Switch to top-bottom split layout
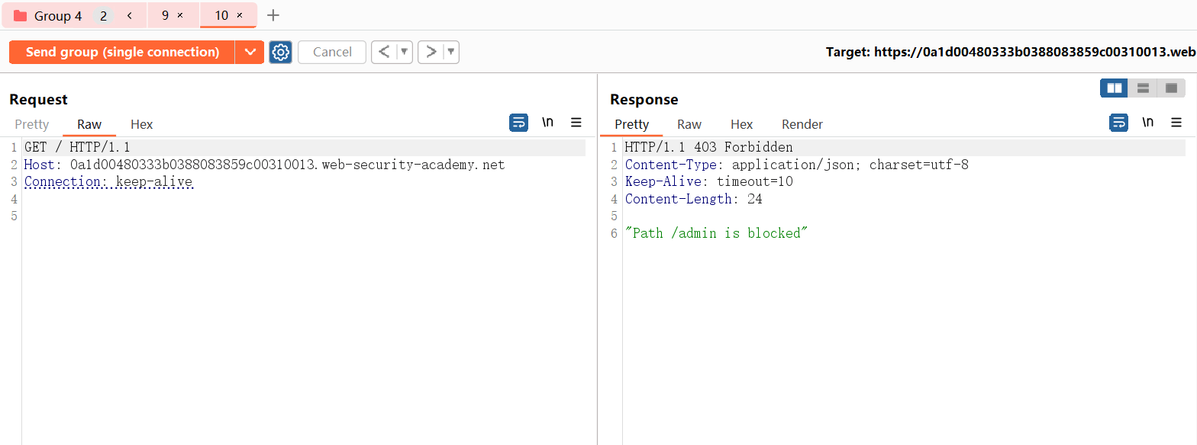This screenshot has width=1197, height=445. point(1143,88)
